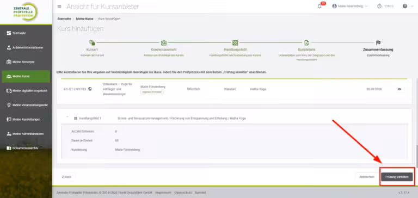Screen dimensions: 418x198
Task: Collapse the Handlungsfeld 1 section
Action: tap(67, 117)
